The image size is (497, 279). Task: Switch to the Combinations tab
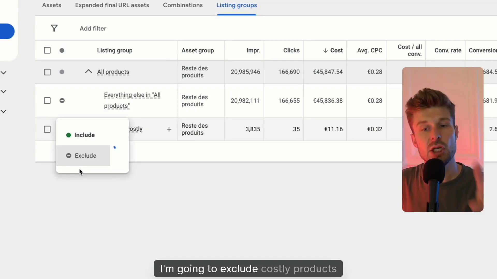click(x=182, y=5)
